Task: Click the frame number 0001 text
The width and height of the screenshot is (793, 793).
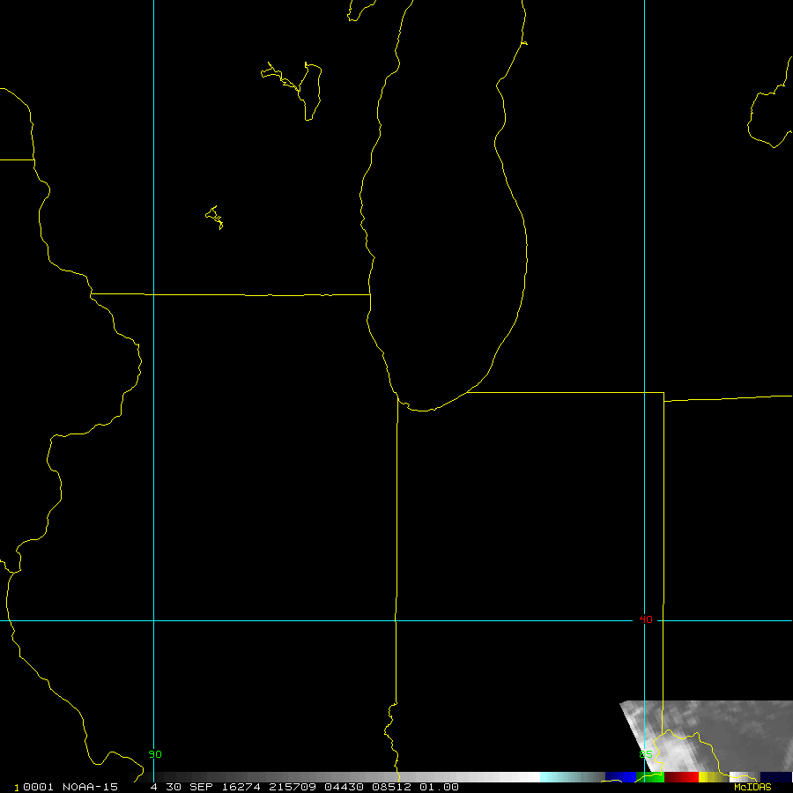Action: [x=38, y=787]
